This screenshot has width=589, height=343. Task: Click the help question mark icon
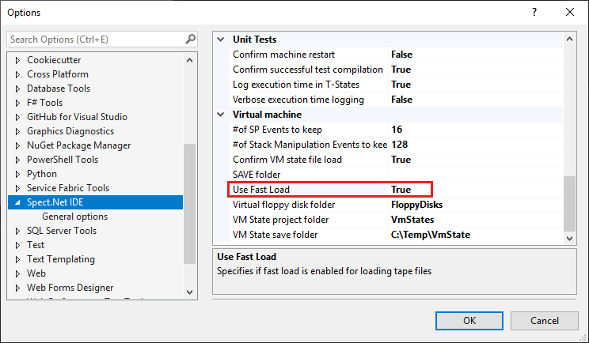pos(534,13)
